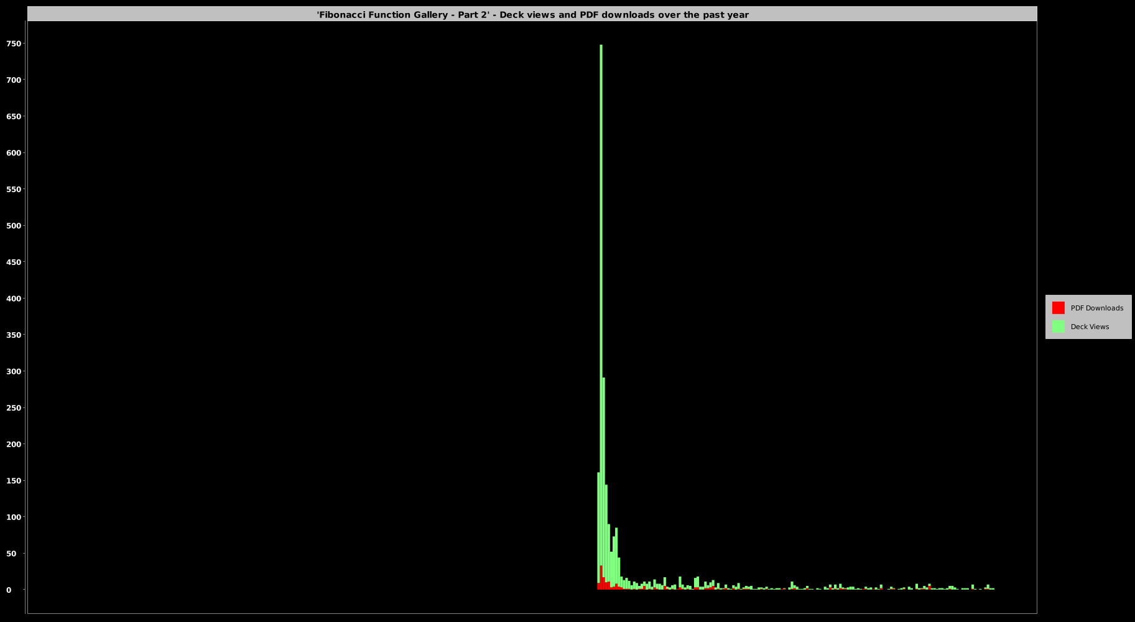Click the y-axis label 250

pyautogui.click(x=14, y=407)
